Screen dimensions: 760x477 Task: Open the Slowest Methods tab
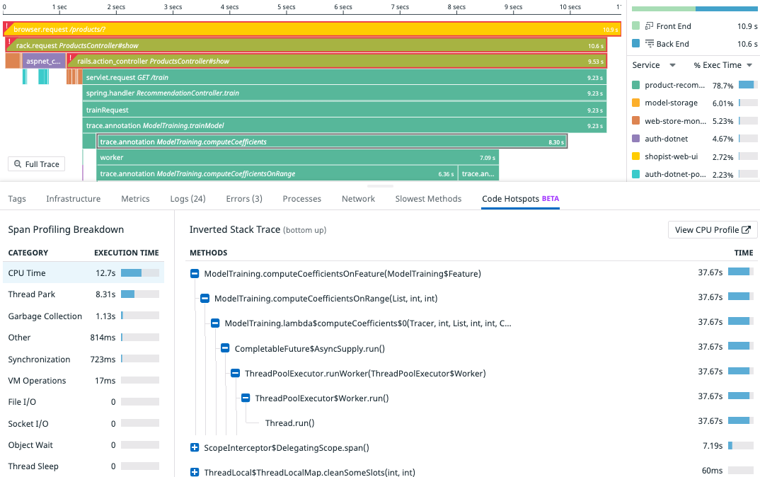428,199
